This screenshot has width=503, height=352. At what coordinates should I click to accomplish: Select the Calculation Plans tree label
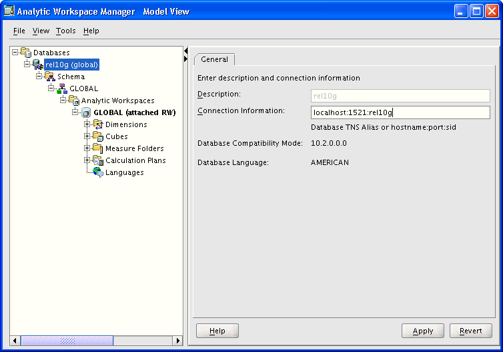click(135, 160)
